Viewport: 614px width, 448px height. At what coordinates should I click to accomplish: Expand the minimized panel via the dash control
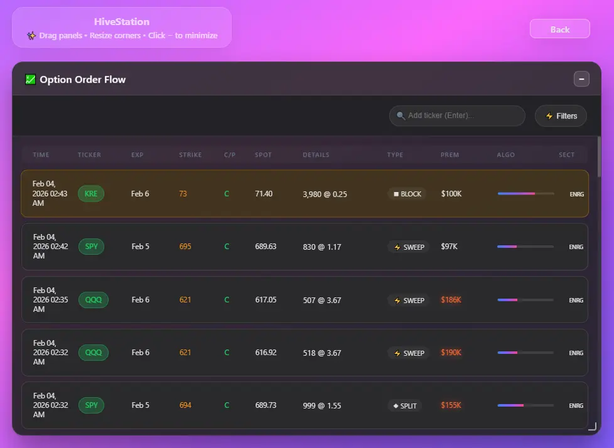coord(581,78)
